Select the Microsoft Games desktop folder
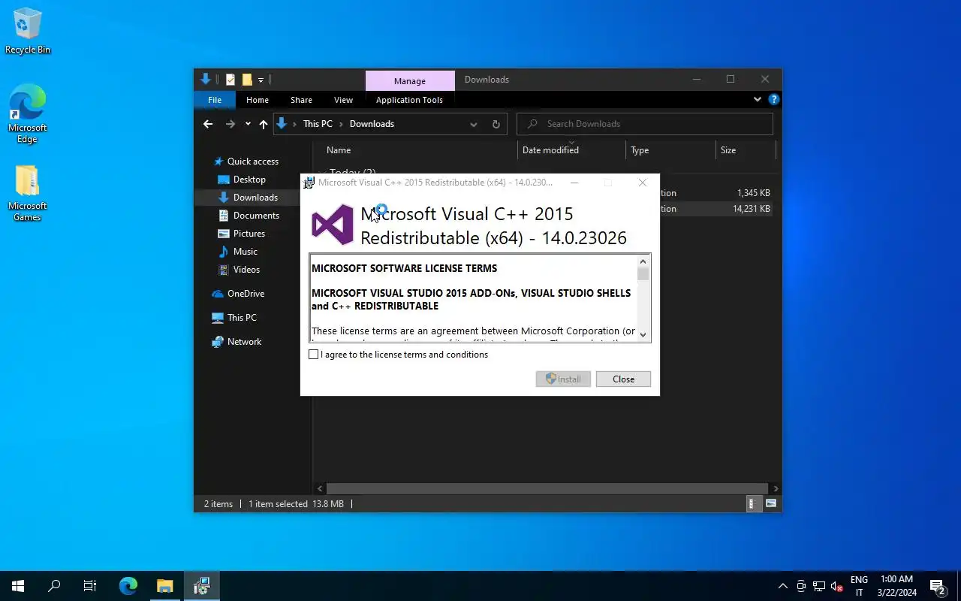Screen dimensions: 961x601 point(28,193)
